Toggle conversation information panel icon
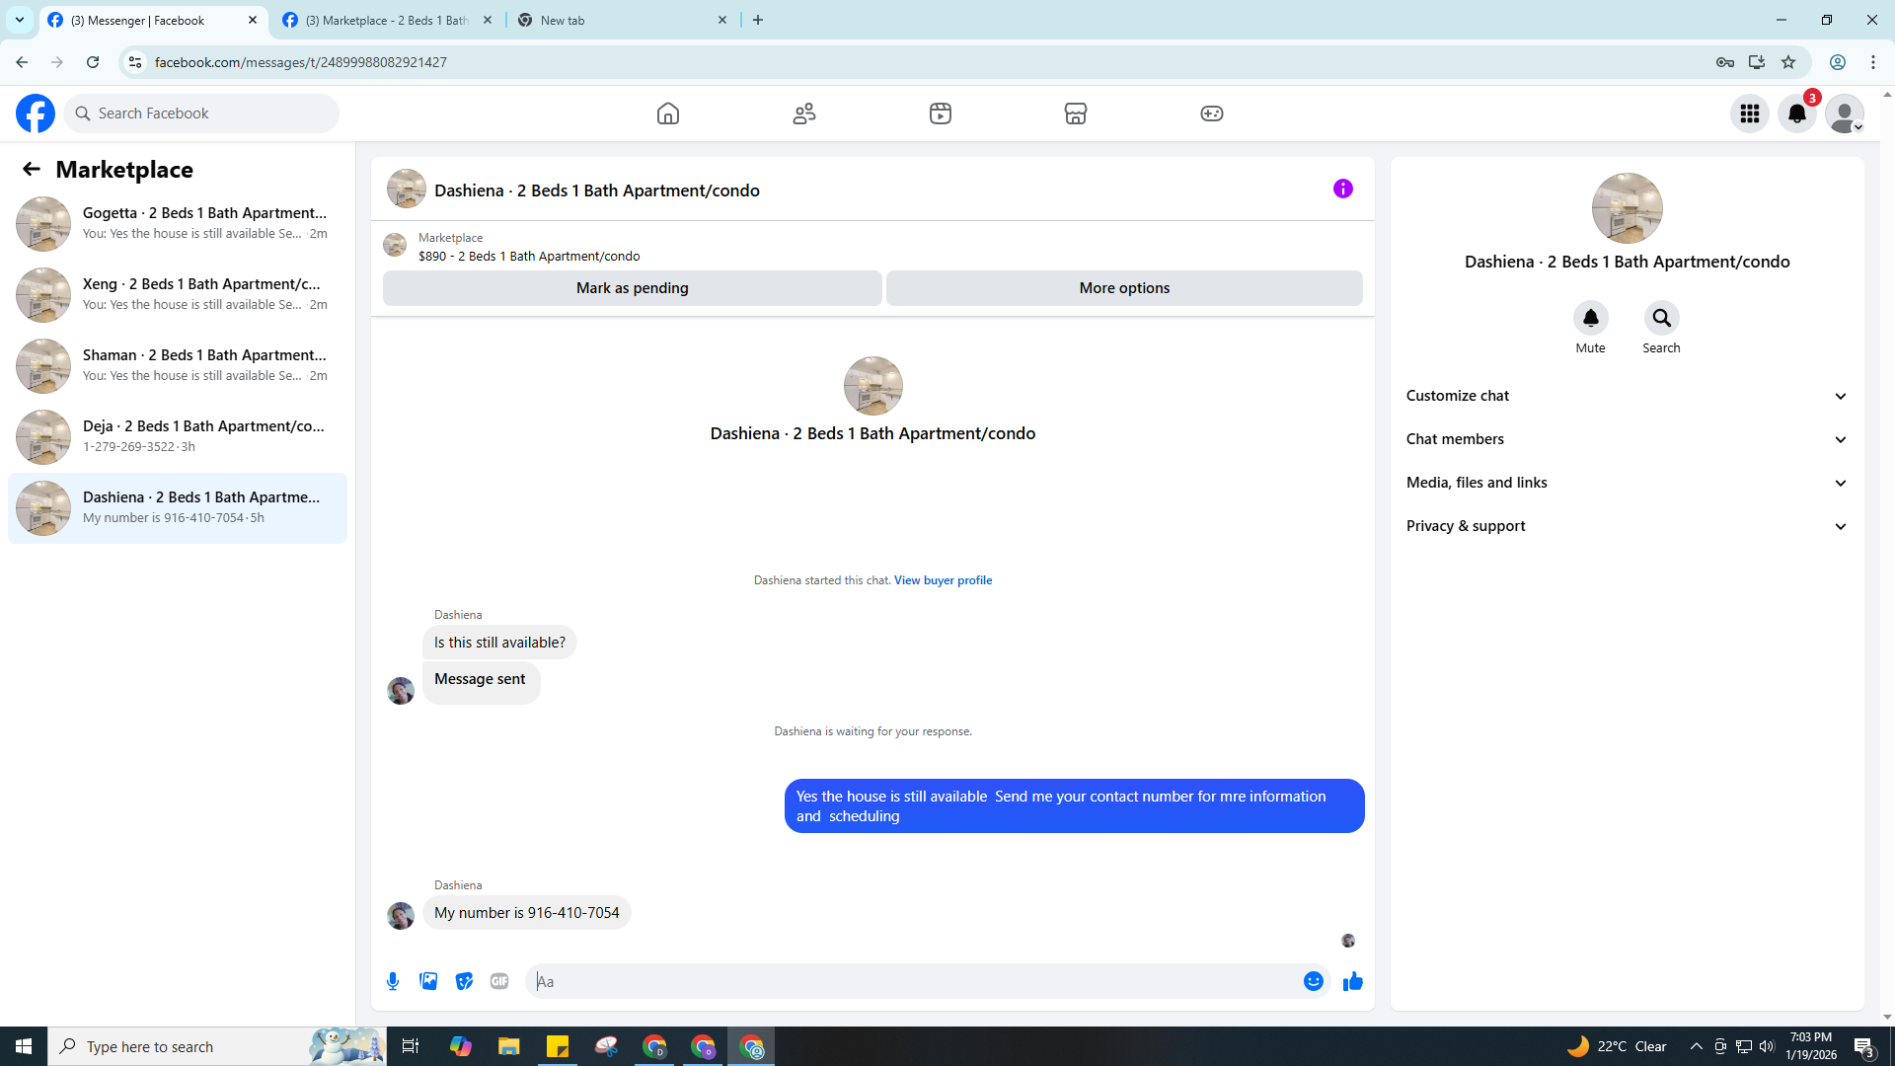This screenshot has width=1895, height=1066. pos(1342,189)
